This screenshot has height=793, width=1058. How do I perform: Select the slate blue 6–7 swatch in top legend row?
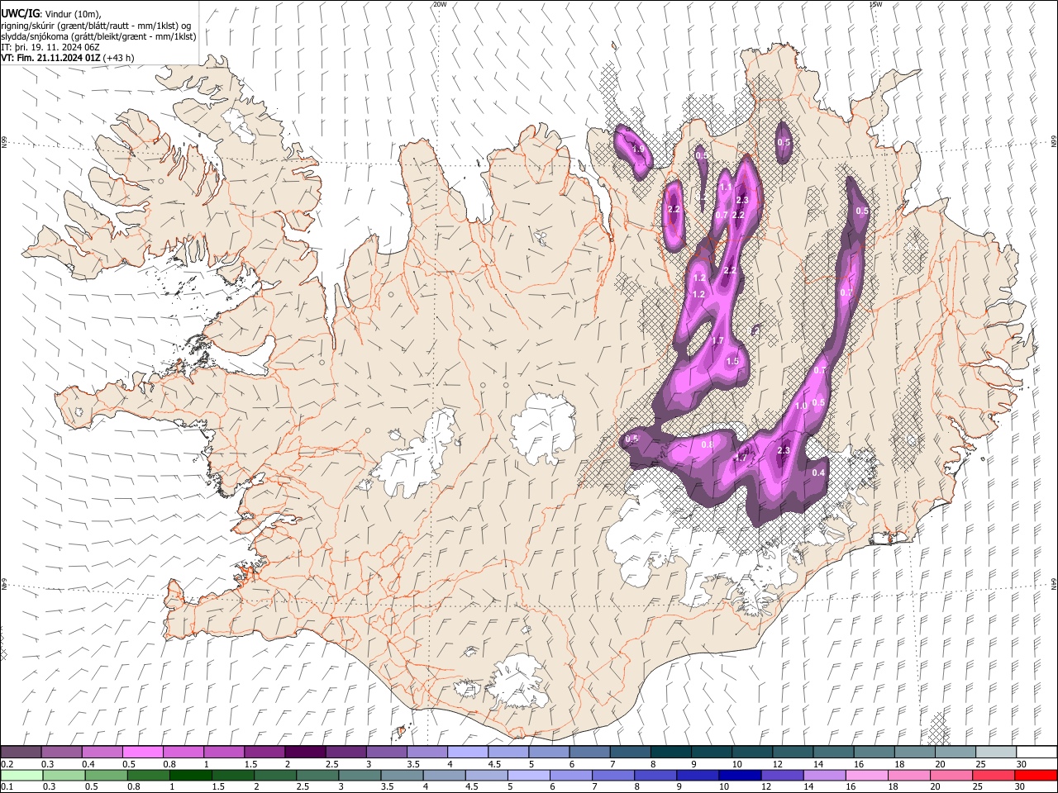588,753
